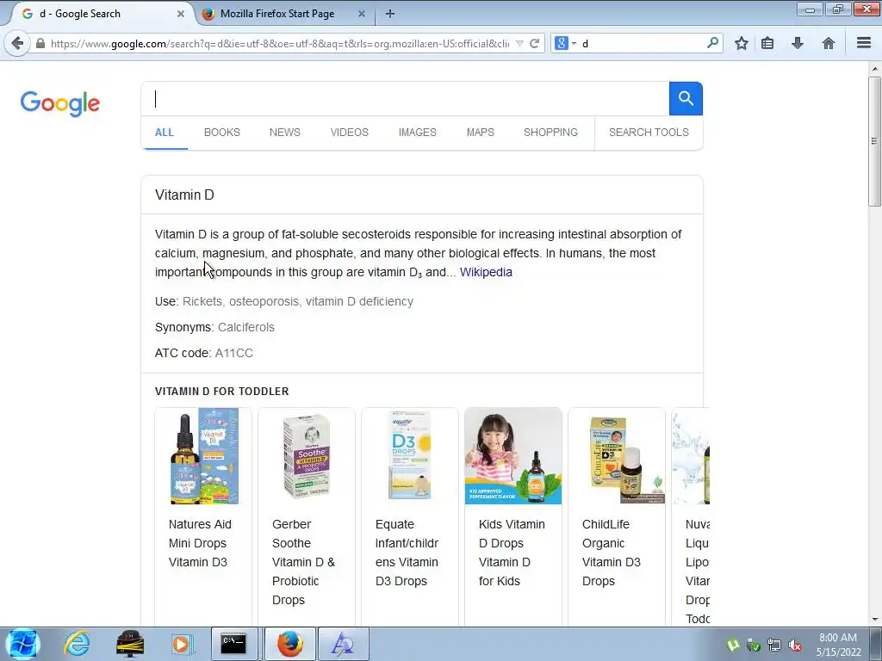Focus the Google search input box

[405, 98]
